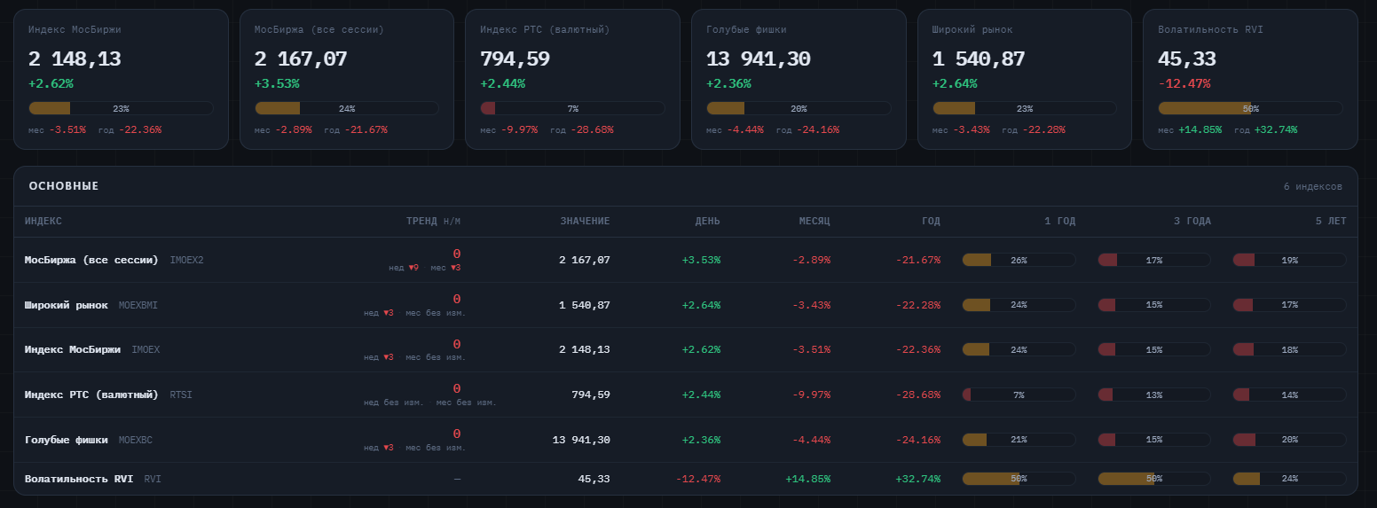
Task: Sort table by 1 ГОД column header
Action: pyautogui.click(x=1059, y=222)
